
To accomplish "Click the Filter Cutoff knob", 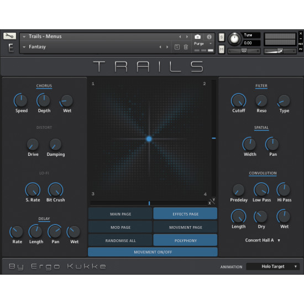I will pyautogui.click(x=238, y=101).
